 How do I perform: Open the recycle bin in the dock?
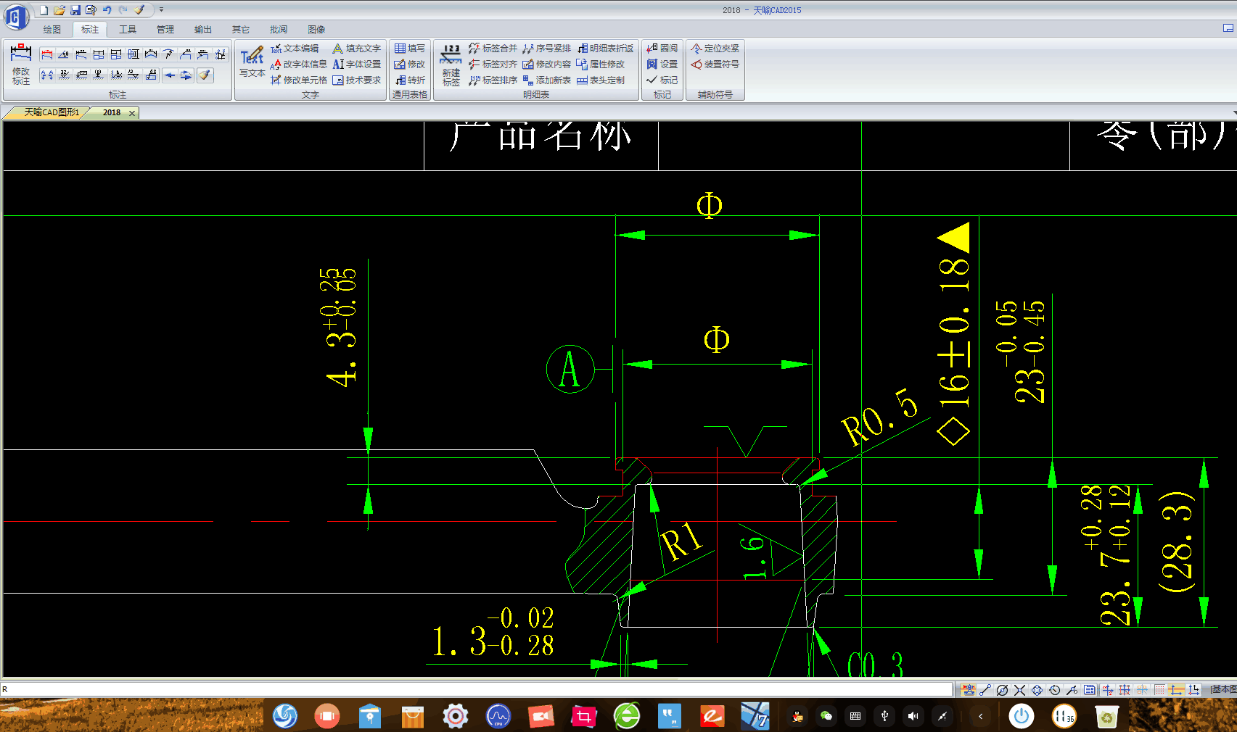1106,717
